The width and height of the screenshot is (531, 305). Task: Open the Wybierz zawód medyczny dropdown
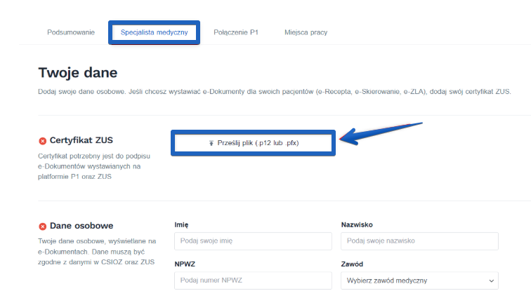click(414, 280)
